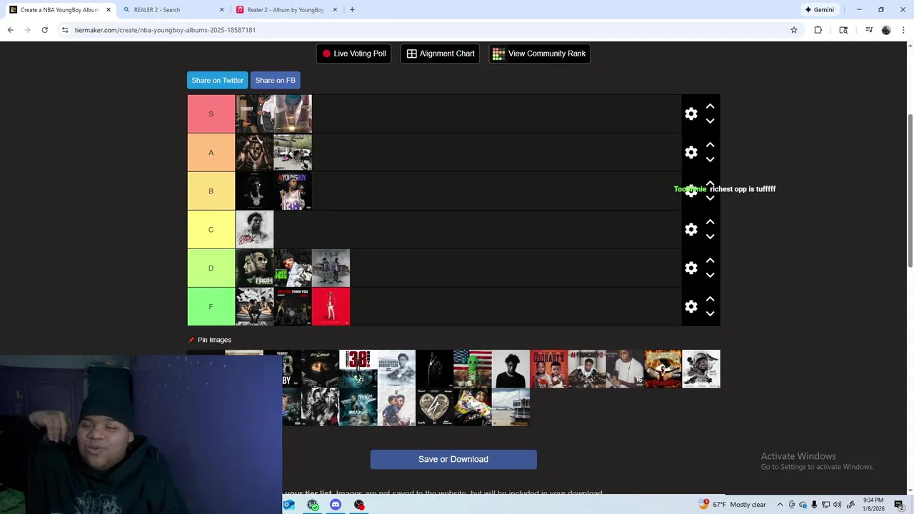Open settings gear for C tier row

pyautogui.click(x=691, y=230)
